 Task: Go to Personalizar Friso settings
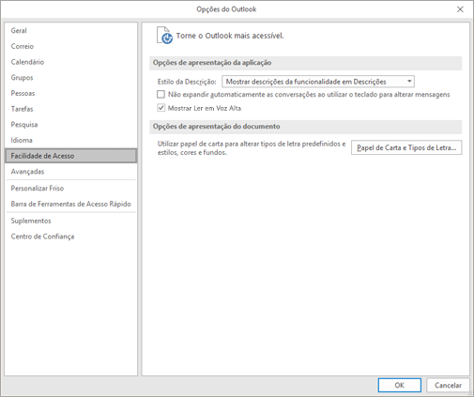70,189
